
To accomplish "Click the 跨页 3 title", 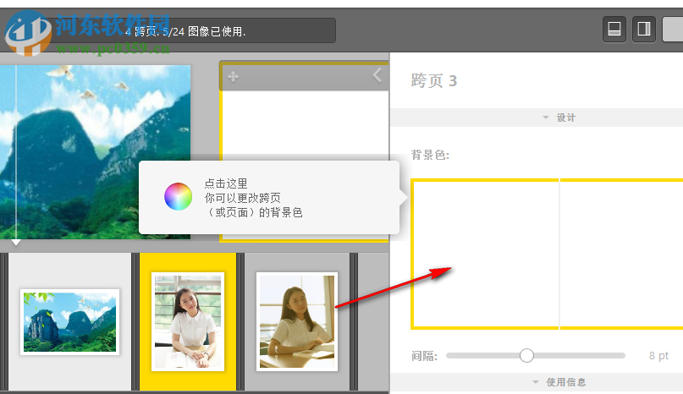I will tap(434, 81).
